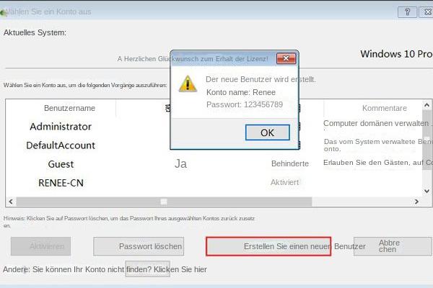Click the Aktivieren button
The height and width of the screenshot is (288, 433).
point(40,246)
